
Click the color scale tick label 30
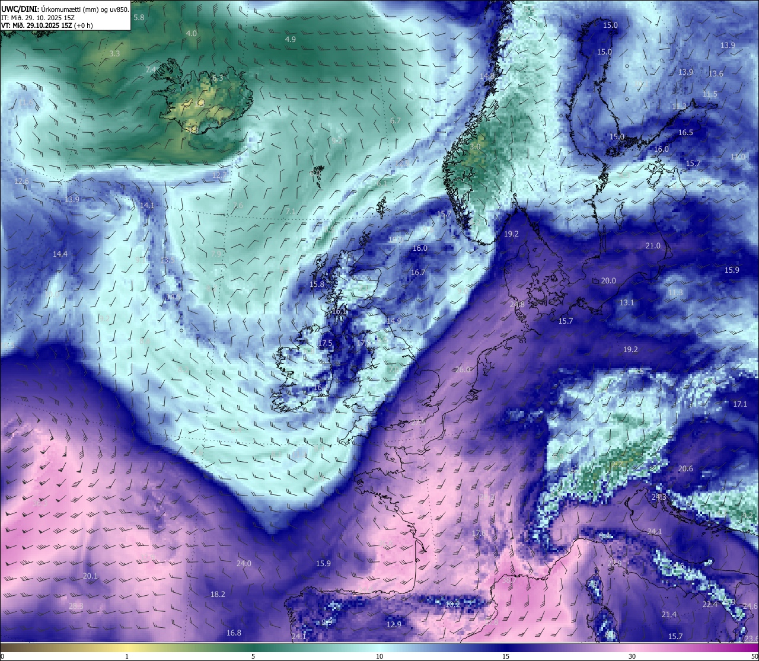[x=632, y=656]
